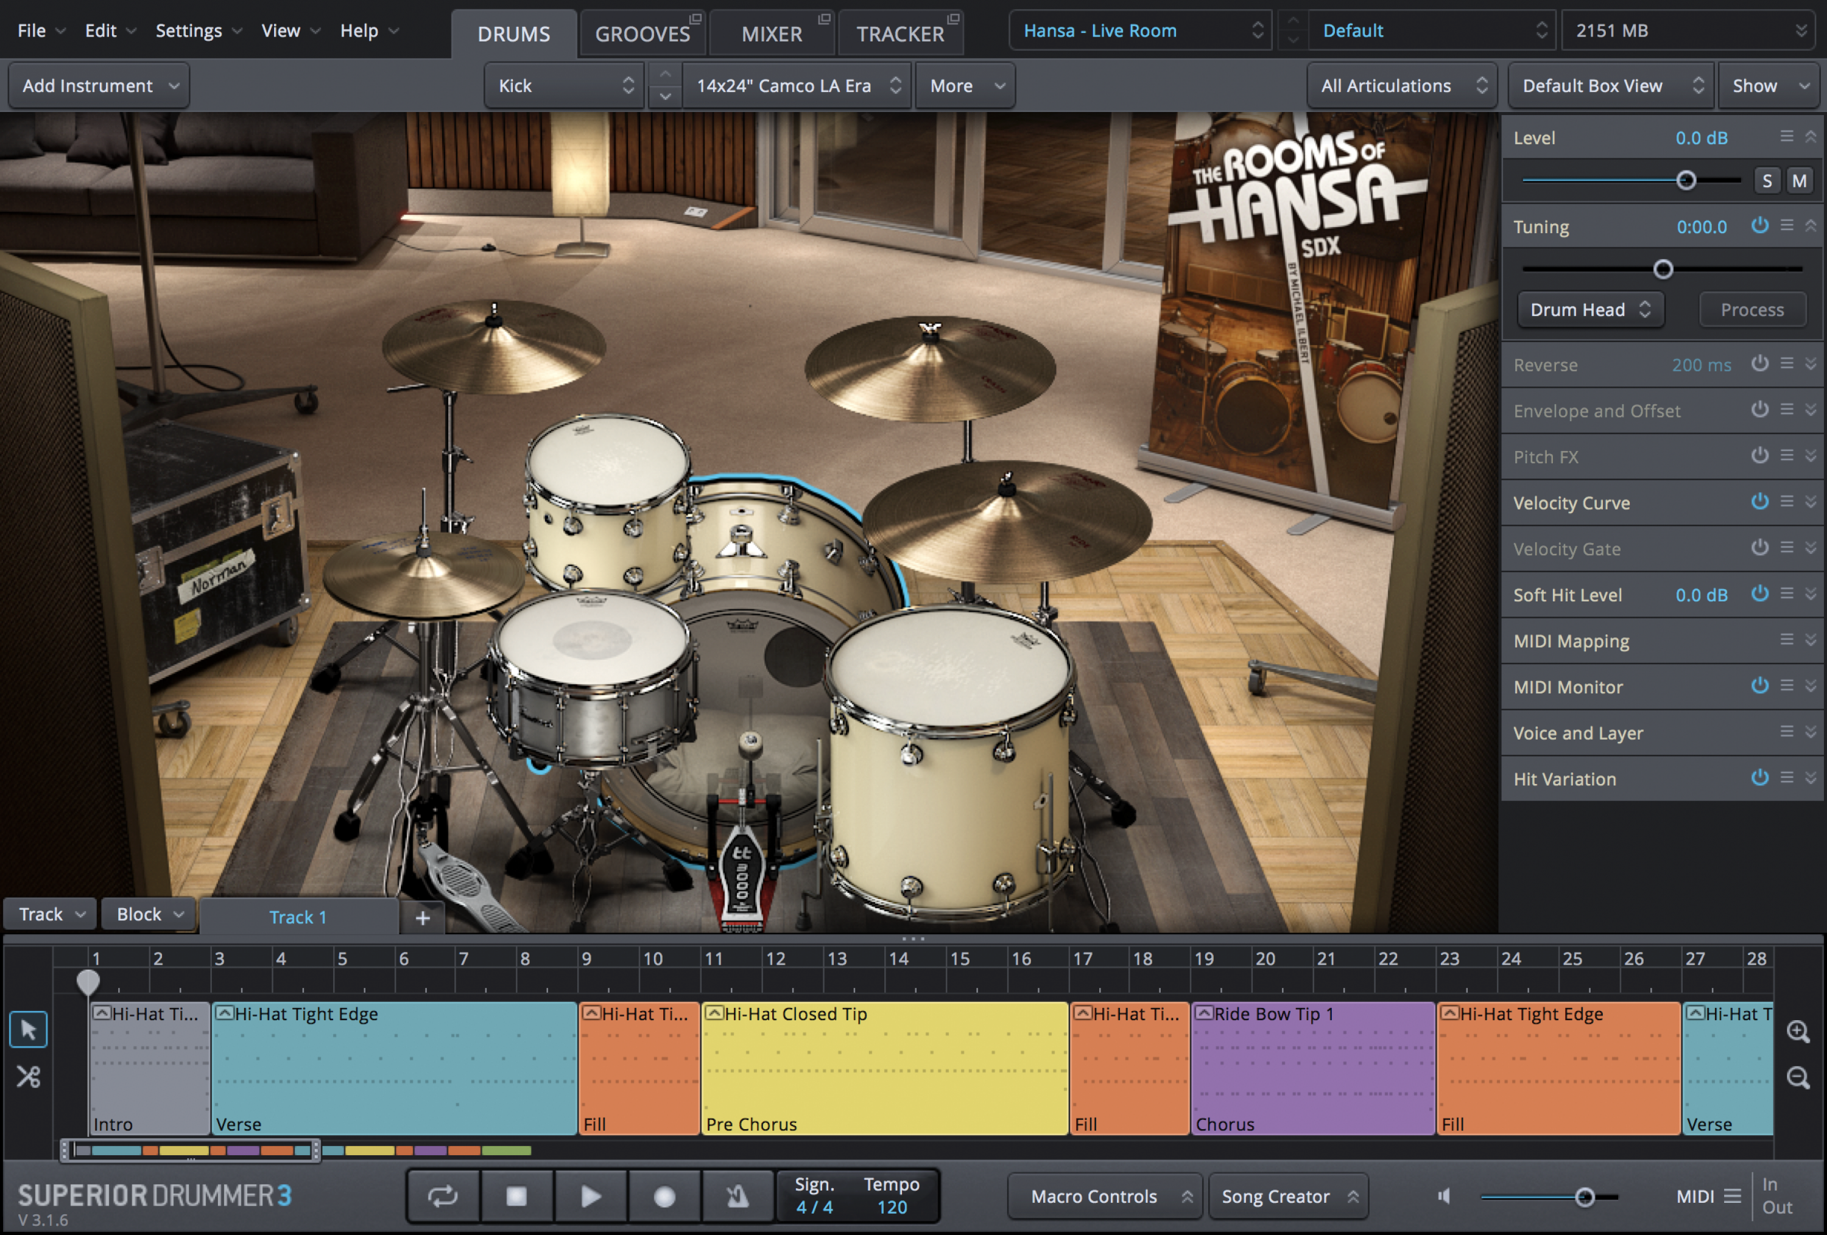Select the arrow pointer tool in the timeline
1827x1235 pixels.
tap(27, 1029)
